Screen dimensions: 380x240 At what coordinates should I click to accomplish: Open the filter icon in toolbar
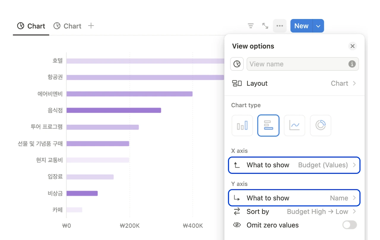point(251,26)
